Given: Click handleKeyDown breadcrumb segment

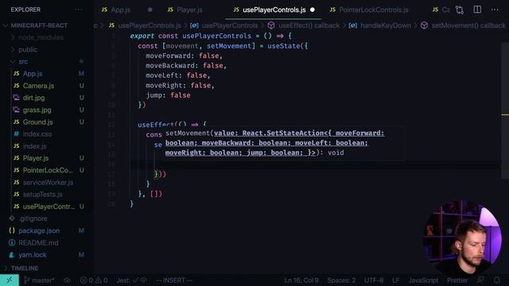Looking at the screenshot, I should (385, 25).
